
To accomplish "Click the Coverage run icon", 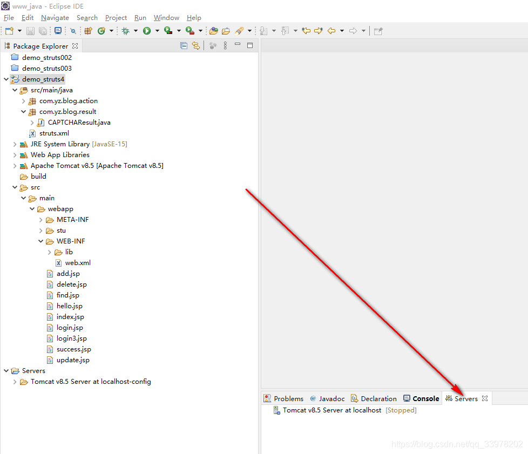I will click(x=168, y=31).
